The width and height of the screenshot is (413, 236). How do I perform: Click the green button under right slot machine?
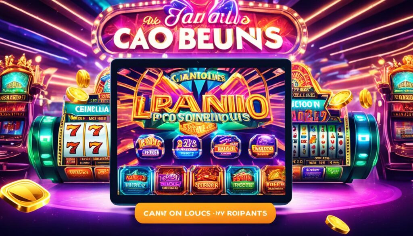point(334,173)
